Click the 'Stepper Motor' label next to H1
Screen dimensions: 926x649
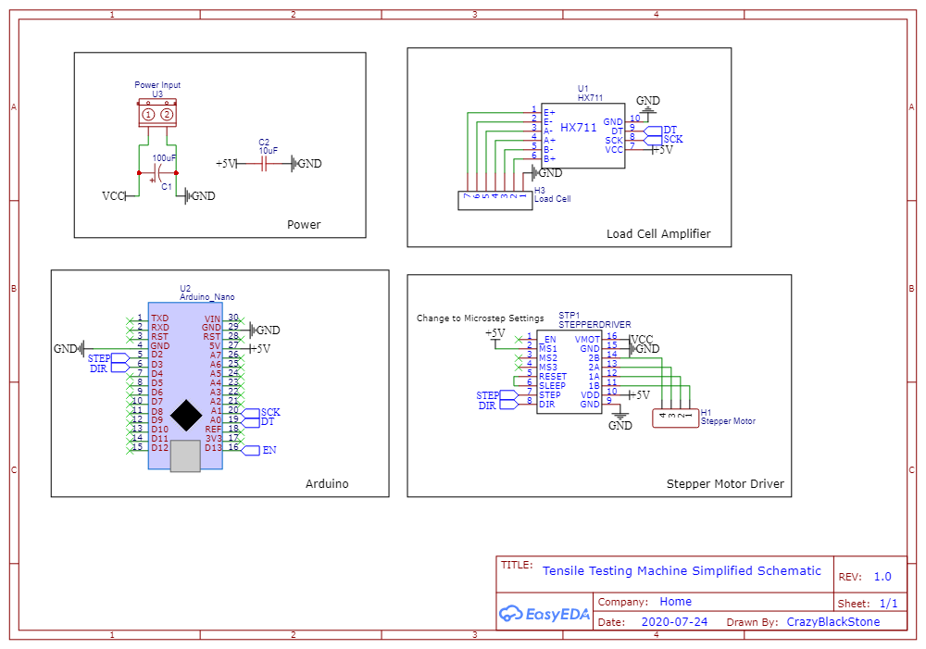click(728, 421)
